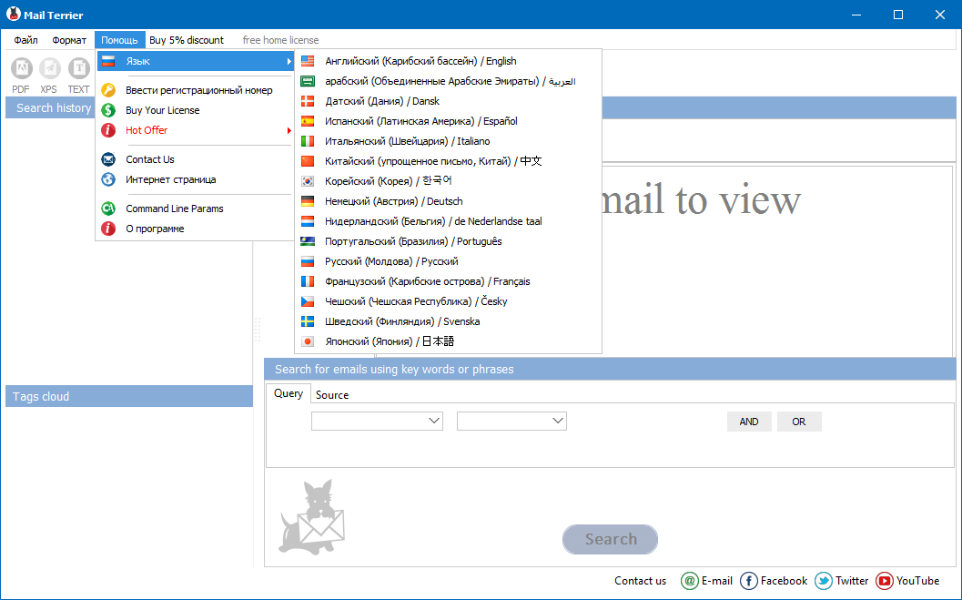Click Buy 5% discount menu item
Image resolution: width=962 pixels, height=600 pixels.
click(187, 40)
